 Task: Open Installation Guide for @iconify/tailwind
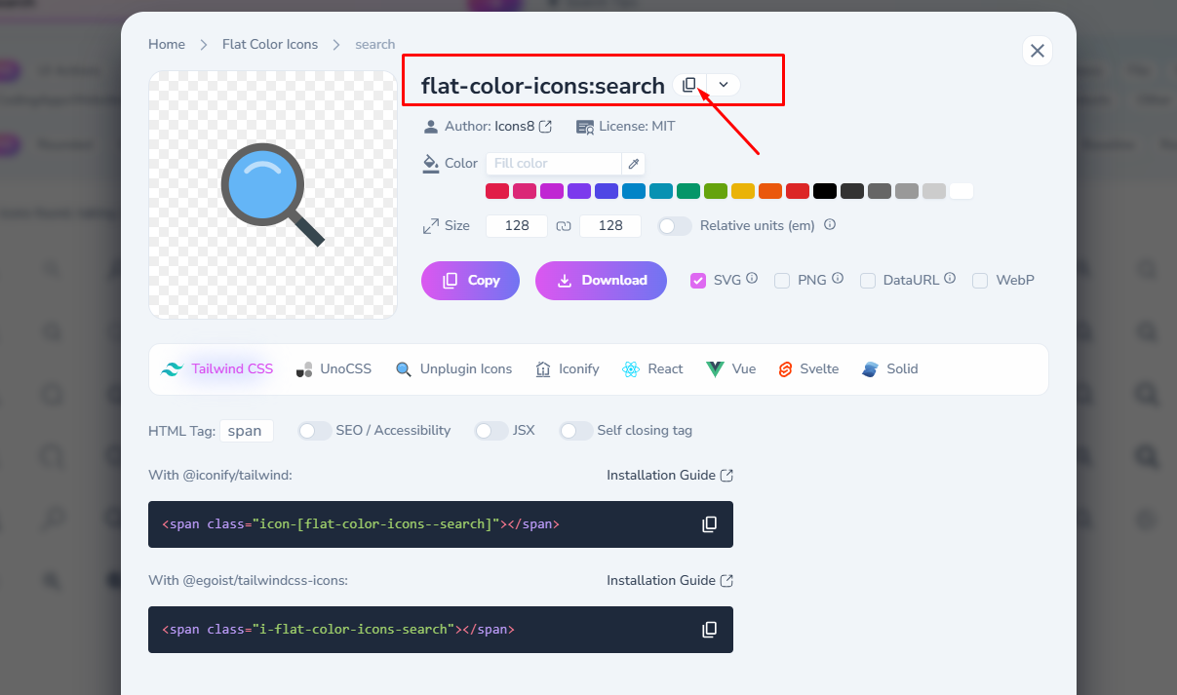670,476
